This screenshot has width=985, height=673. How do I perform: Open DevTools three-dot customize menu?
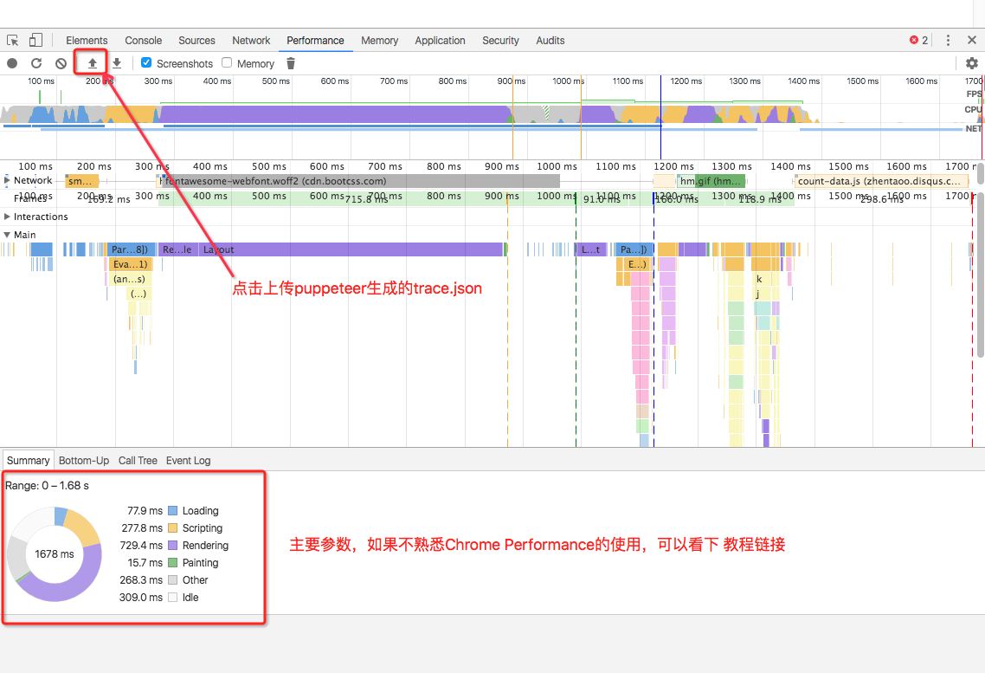tap(948, 40)
